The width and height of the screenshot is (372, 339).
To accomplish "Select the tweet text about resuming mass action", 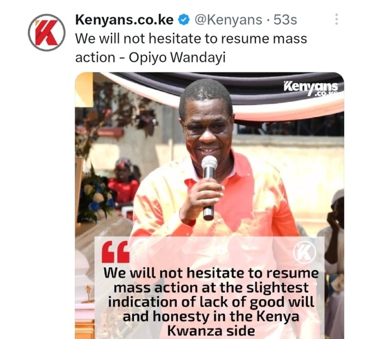I will (191, 48).
